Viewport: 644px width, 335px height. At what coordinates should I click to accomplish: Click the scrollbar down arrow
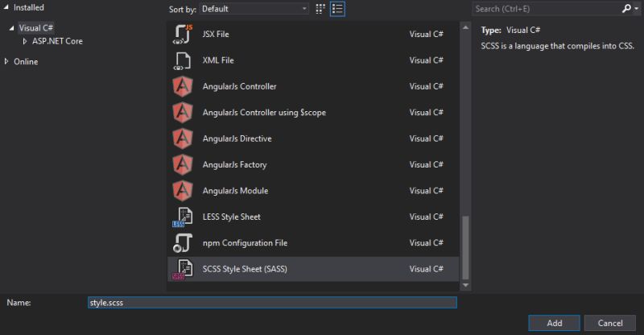coord(465,285)
